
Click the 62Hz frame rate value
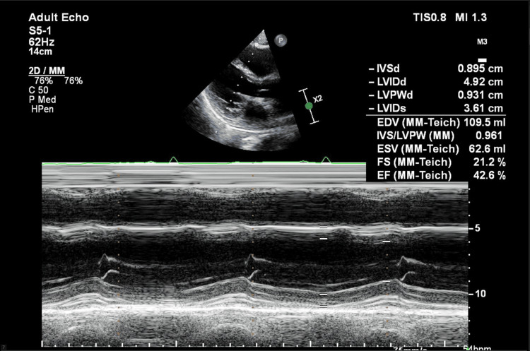(x=42, y=42)
